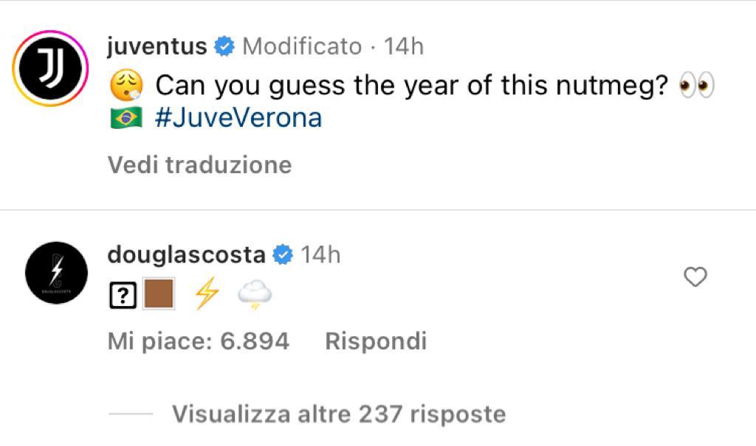Like the douglascosta comment with the heart

point(695,276)
